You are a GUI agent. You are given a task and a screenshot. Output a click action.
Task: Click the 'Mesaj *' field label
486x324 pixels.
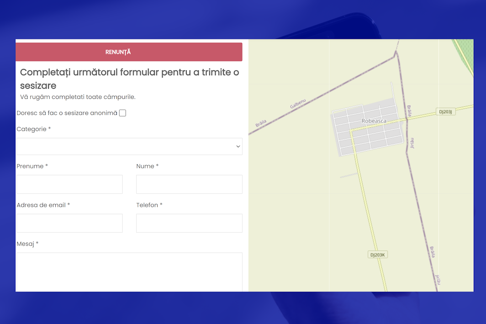tap(27, 244)
